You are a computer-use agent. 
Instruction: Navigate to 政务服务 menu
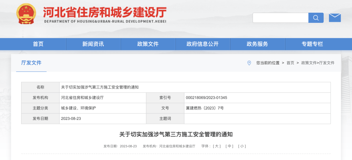[257, 44]
